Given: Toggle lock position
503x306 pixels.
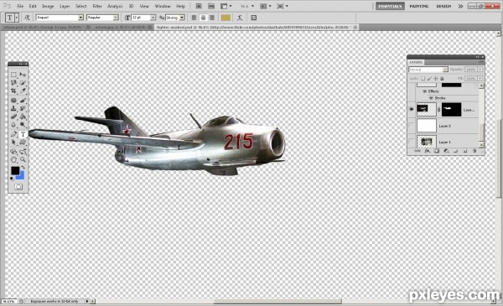Looking at the screenshot, I should tap(436, 78).
